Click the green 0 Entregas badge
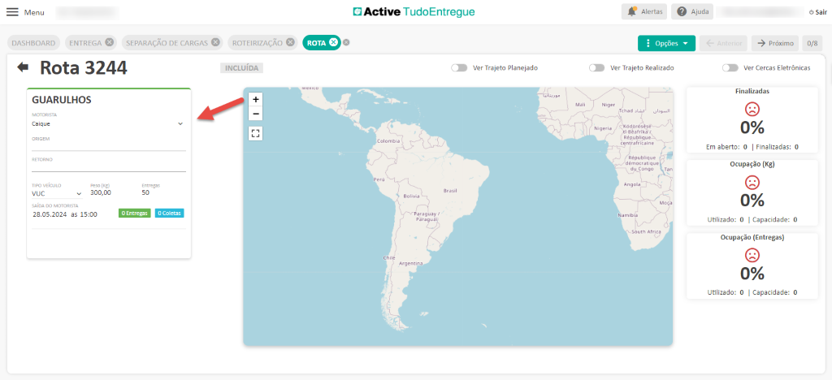 (135, 213)
